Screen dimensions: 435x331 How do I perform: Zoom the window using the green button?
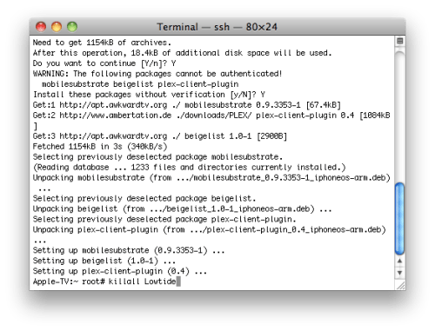(72, 27)
